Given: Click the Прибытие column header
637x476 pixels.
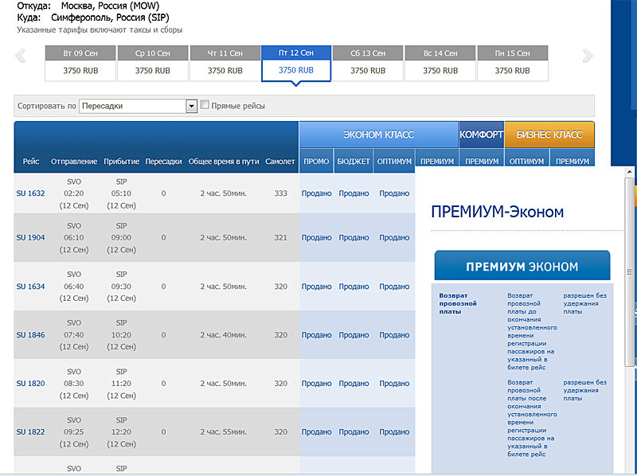Looking at the screenshot, I should [122, 162].
